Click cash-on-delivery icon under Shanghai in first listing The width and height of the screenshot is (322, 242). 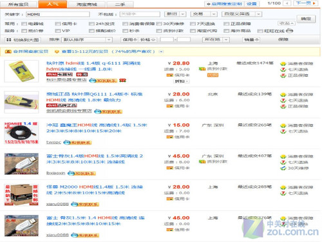click(202, 69)
